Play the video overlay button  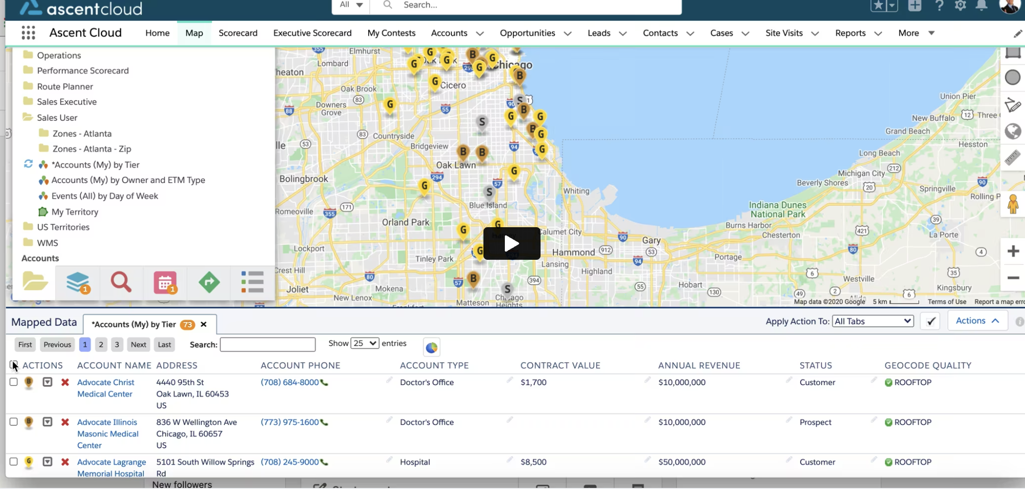512,243
